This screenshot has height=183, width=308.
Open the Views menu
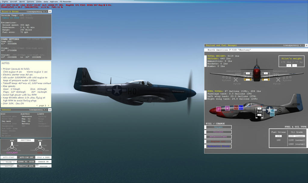pos(39,1)
